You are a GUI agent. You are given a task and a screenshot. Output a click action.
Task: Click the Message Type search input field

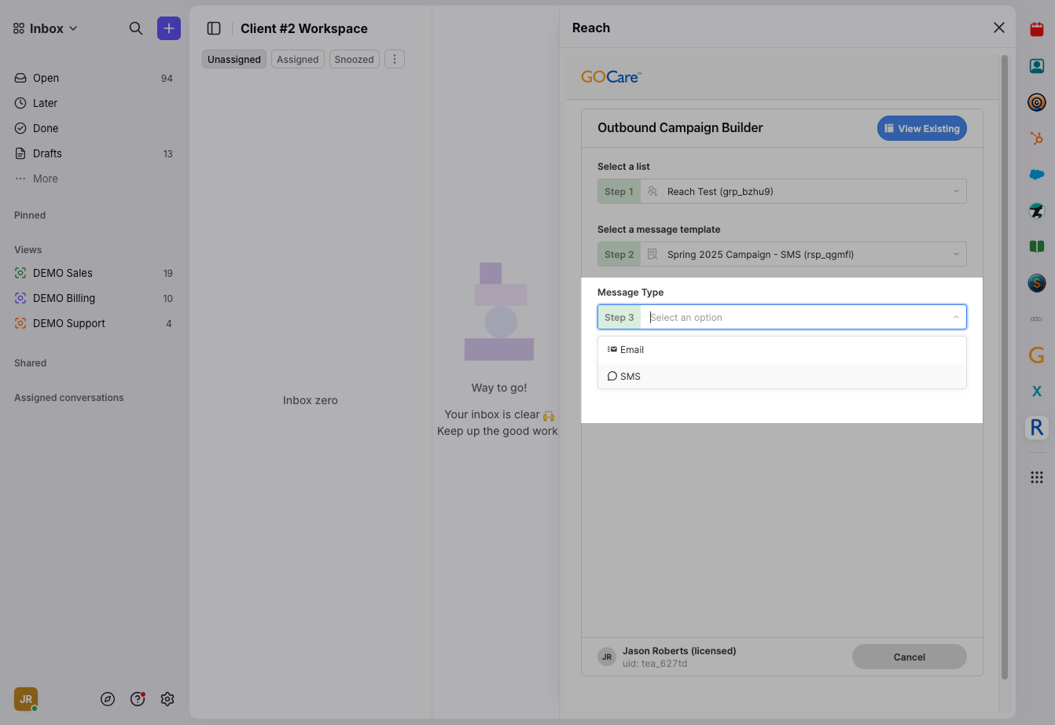[x=794, y=317]
